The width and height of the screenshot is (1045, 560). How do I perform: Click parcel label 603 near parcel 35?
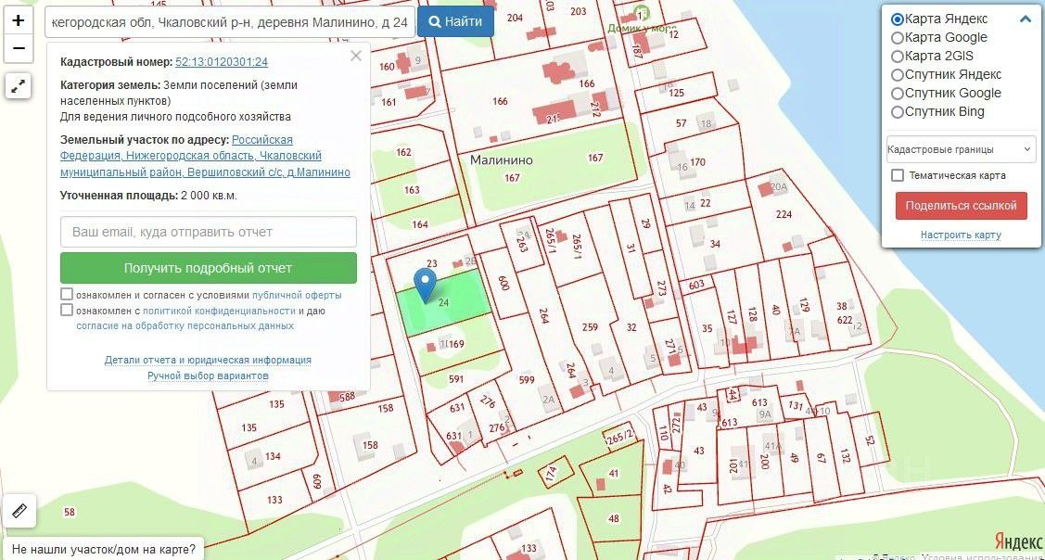695,286
